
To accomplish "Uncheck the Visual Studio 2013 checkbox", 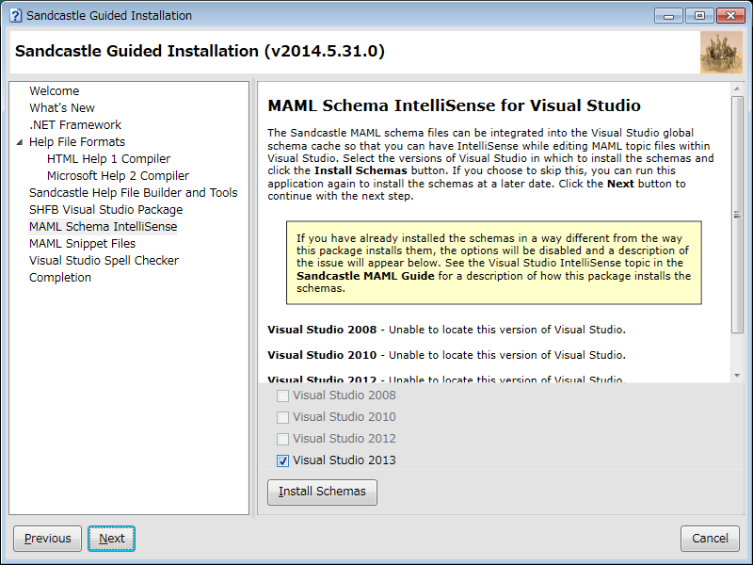I will (283, 460).
